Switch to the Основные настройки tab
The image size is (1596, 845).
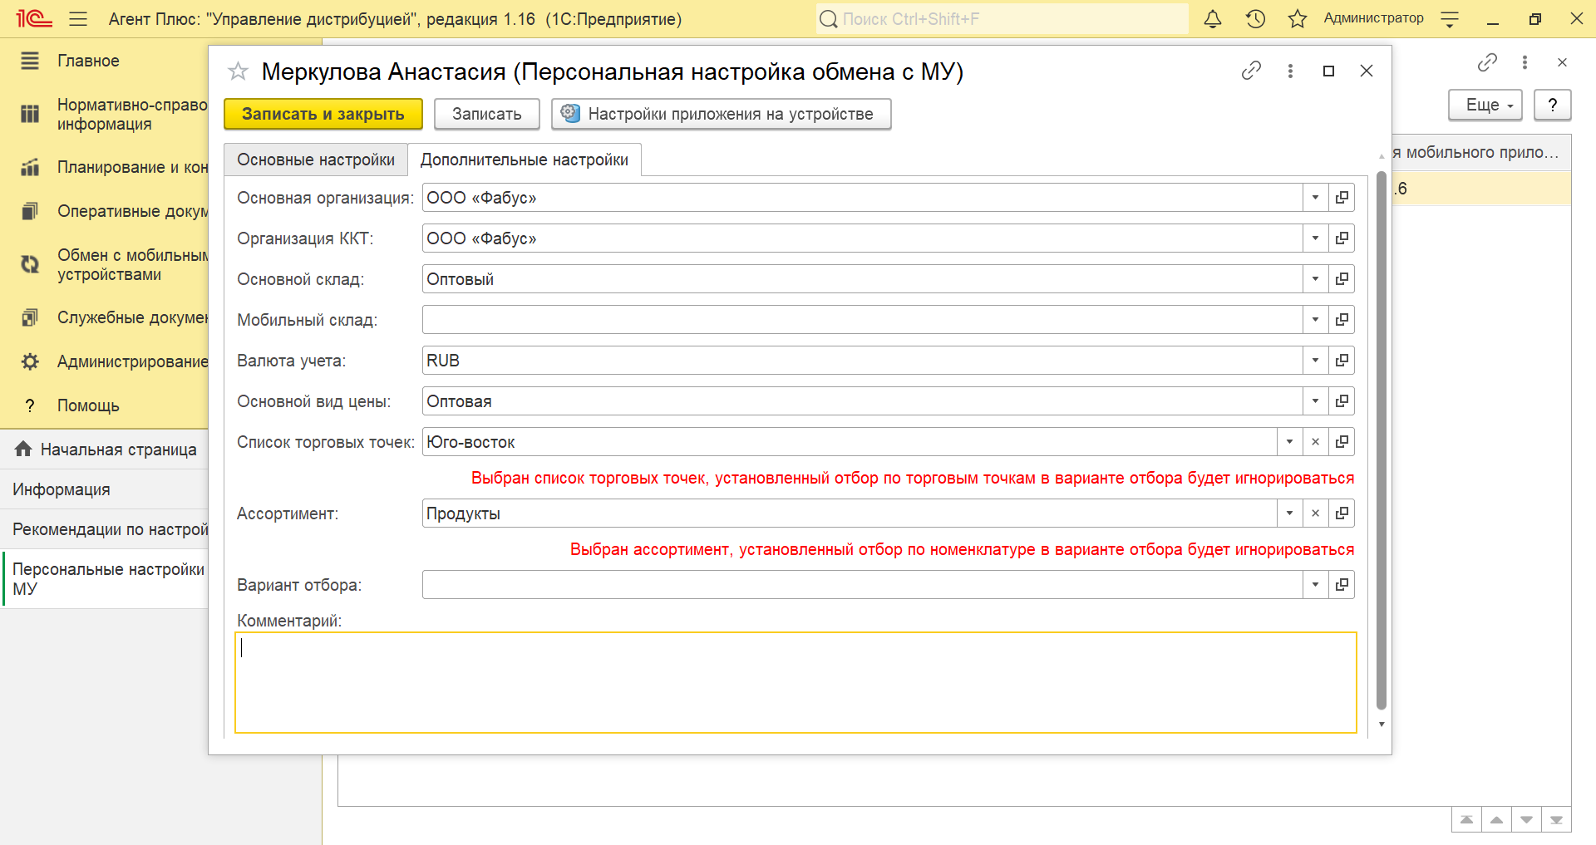(316, 160)
